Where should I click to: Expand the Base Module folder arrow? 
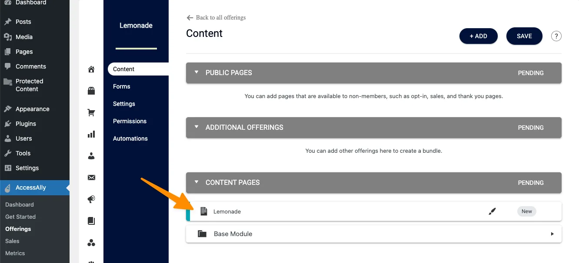point(552,234)
